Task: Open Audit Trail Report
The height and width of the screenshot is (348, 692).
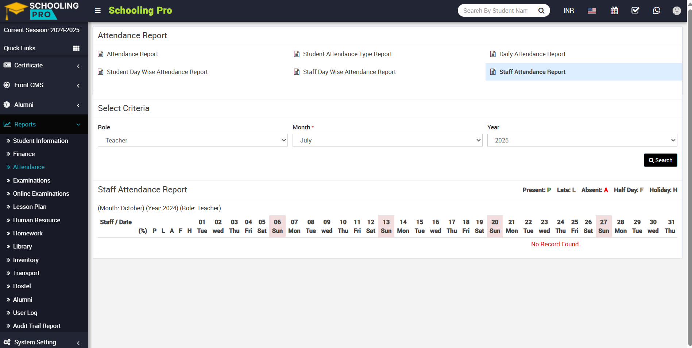Action: (37, 326)
